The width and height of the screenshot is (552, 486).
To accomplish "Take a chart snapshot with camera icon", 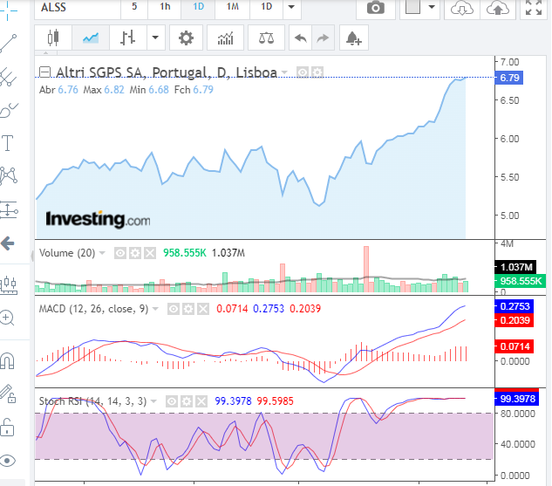I will pyautogui.click(x=376, y=8).
